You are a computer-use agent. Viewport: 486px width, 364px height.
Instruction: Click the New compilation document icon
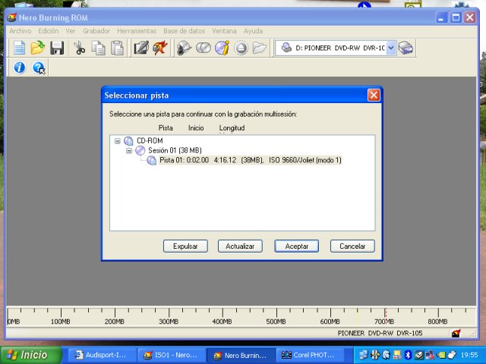(19, 48)
